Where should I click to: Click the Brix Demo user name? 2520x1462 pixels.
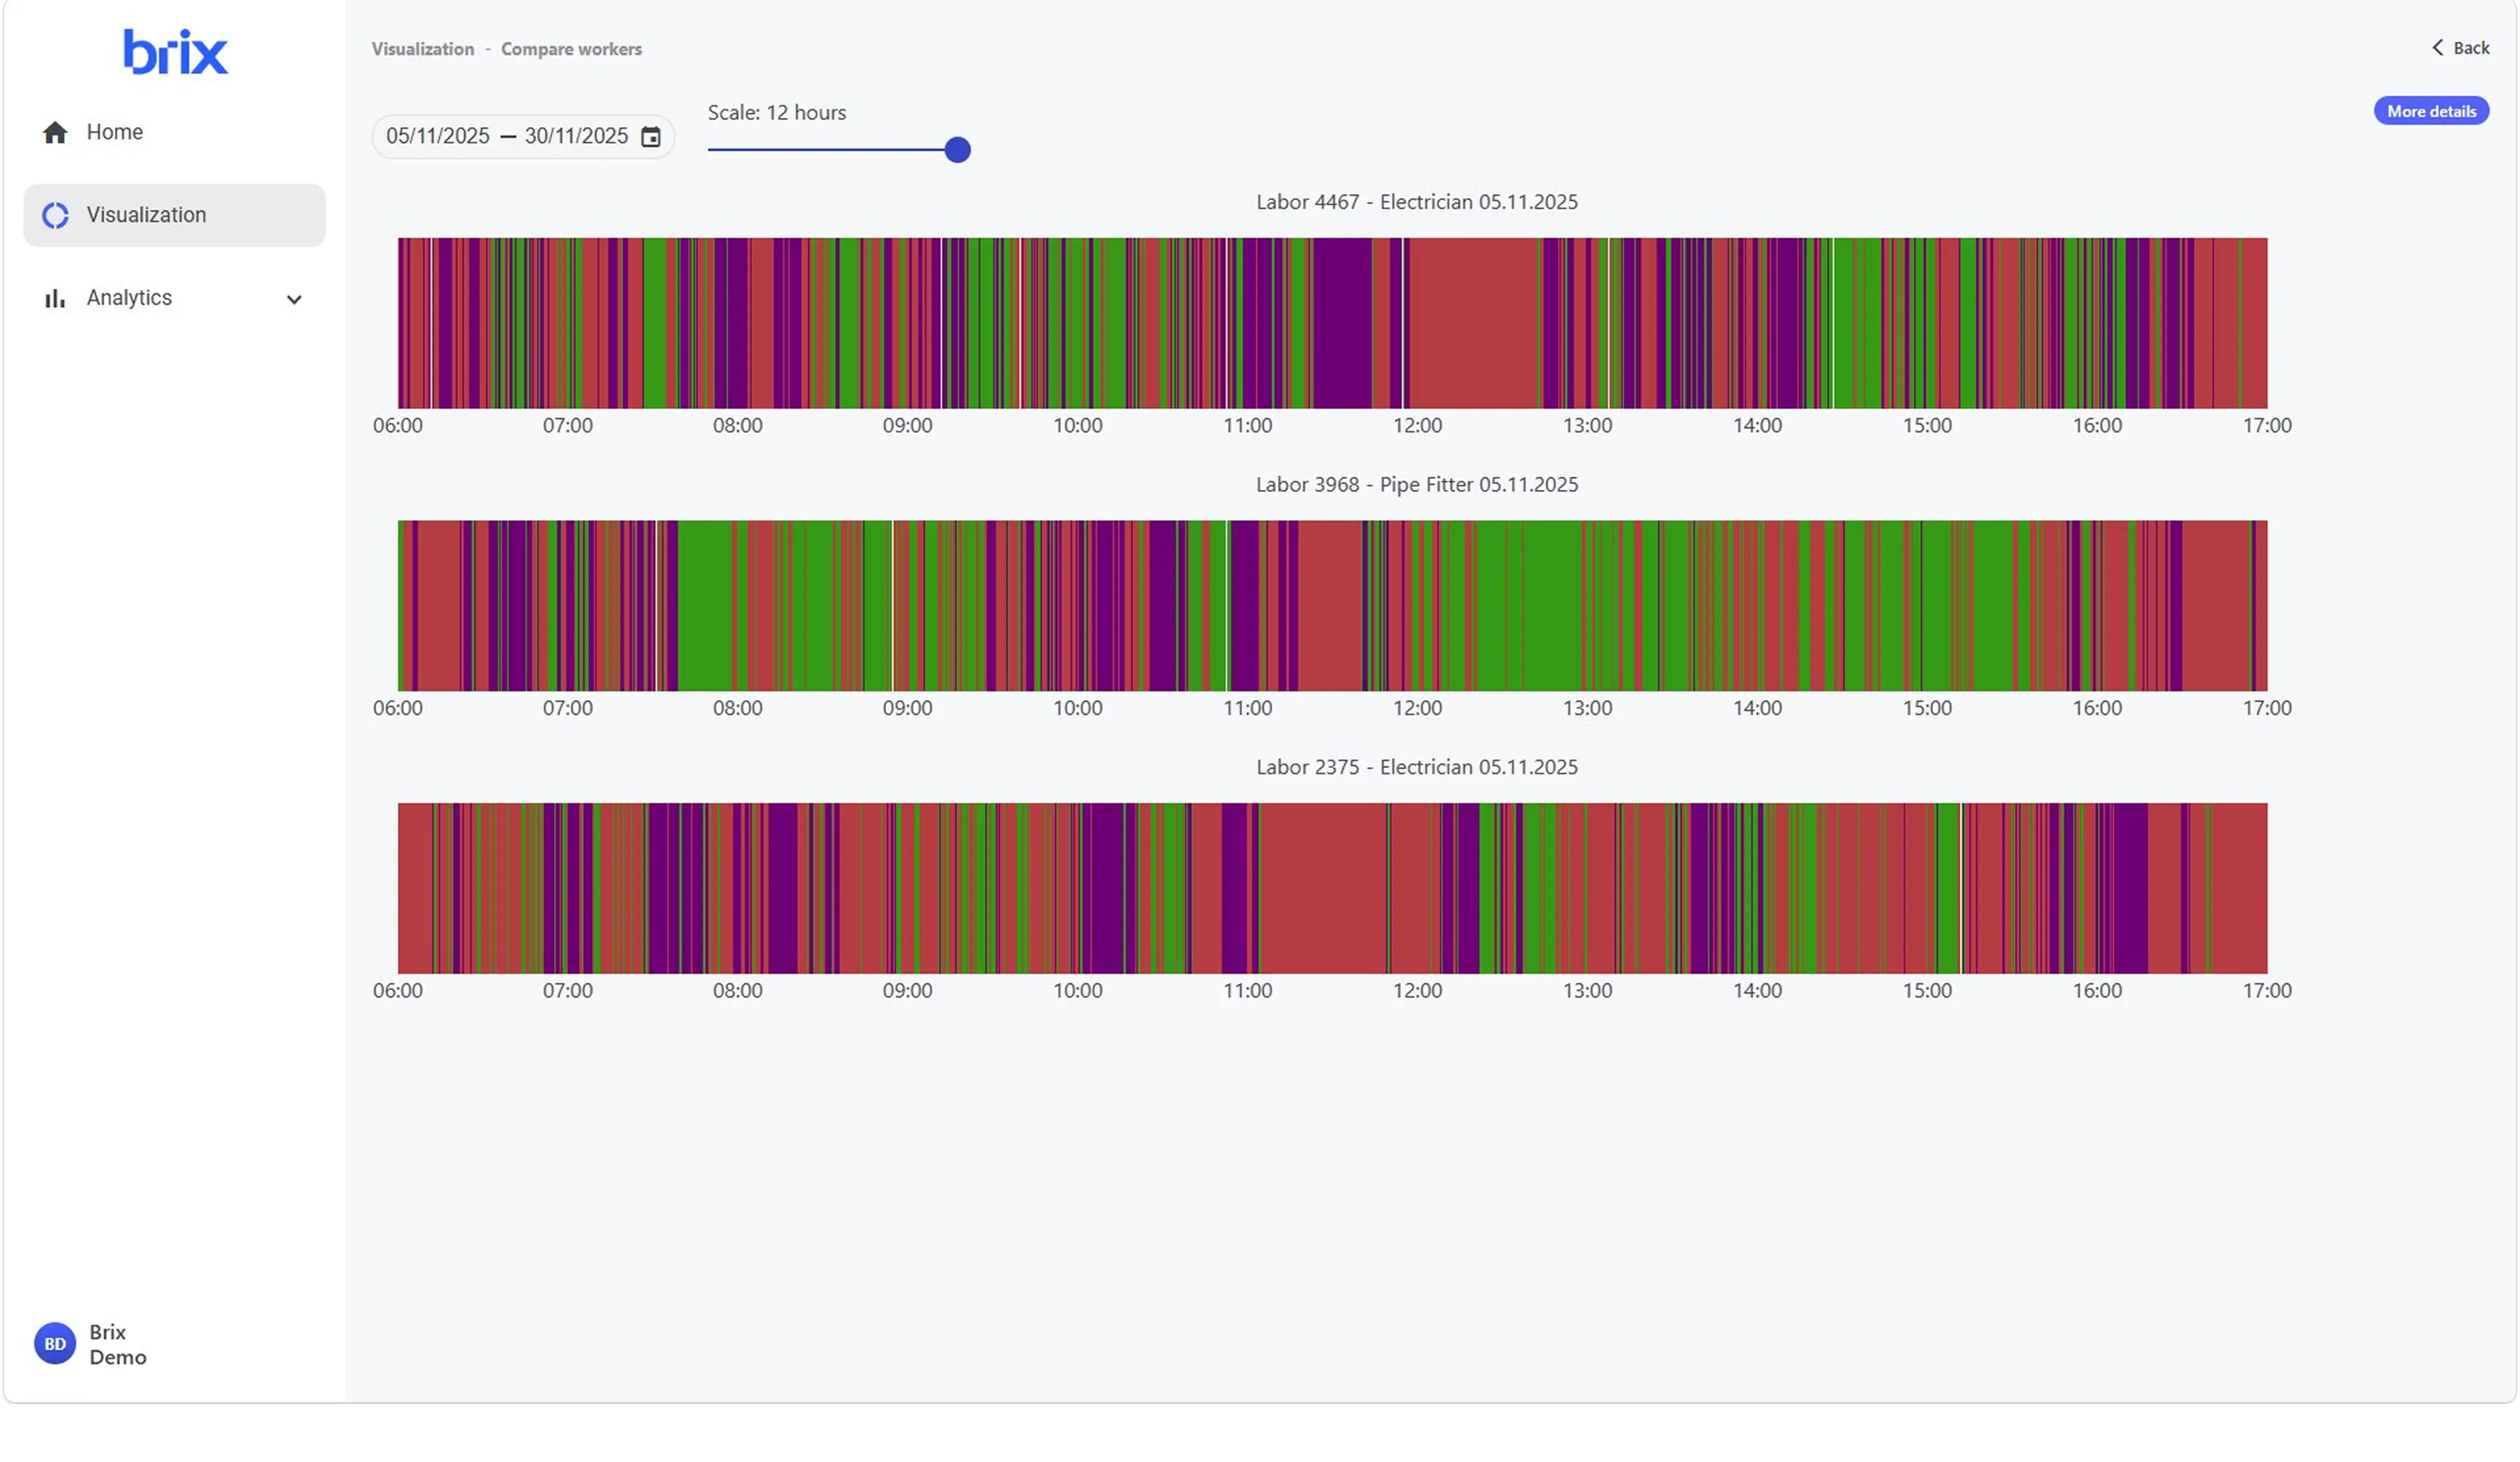tap(118, 1344)
